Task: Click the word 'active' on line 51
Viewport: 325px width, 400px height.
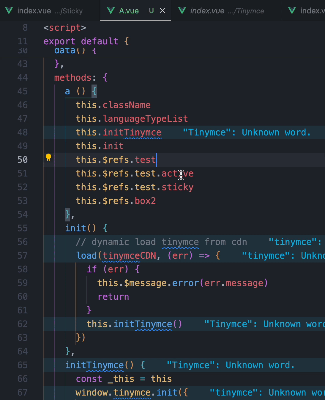Action: [x=177, y=174]
